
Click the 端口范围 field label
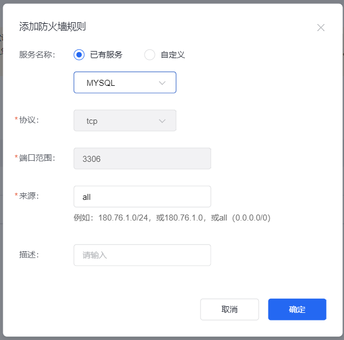(x=37, y=158)
